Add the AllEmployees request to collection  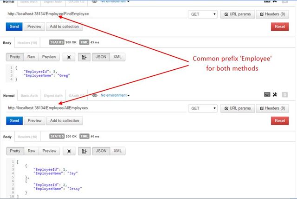65,120
